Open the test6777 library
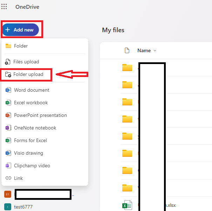 tap(23, 207)
